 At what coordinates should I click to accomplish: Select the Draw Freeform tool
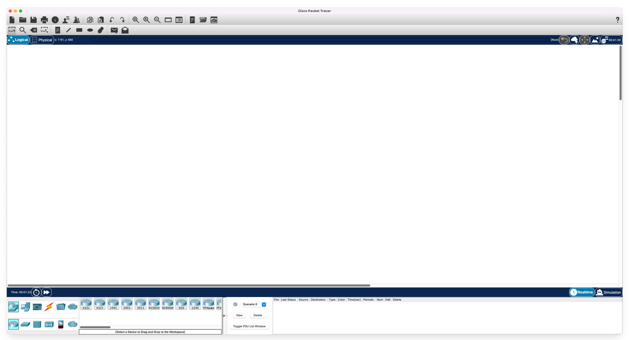point(101,30)
